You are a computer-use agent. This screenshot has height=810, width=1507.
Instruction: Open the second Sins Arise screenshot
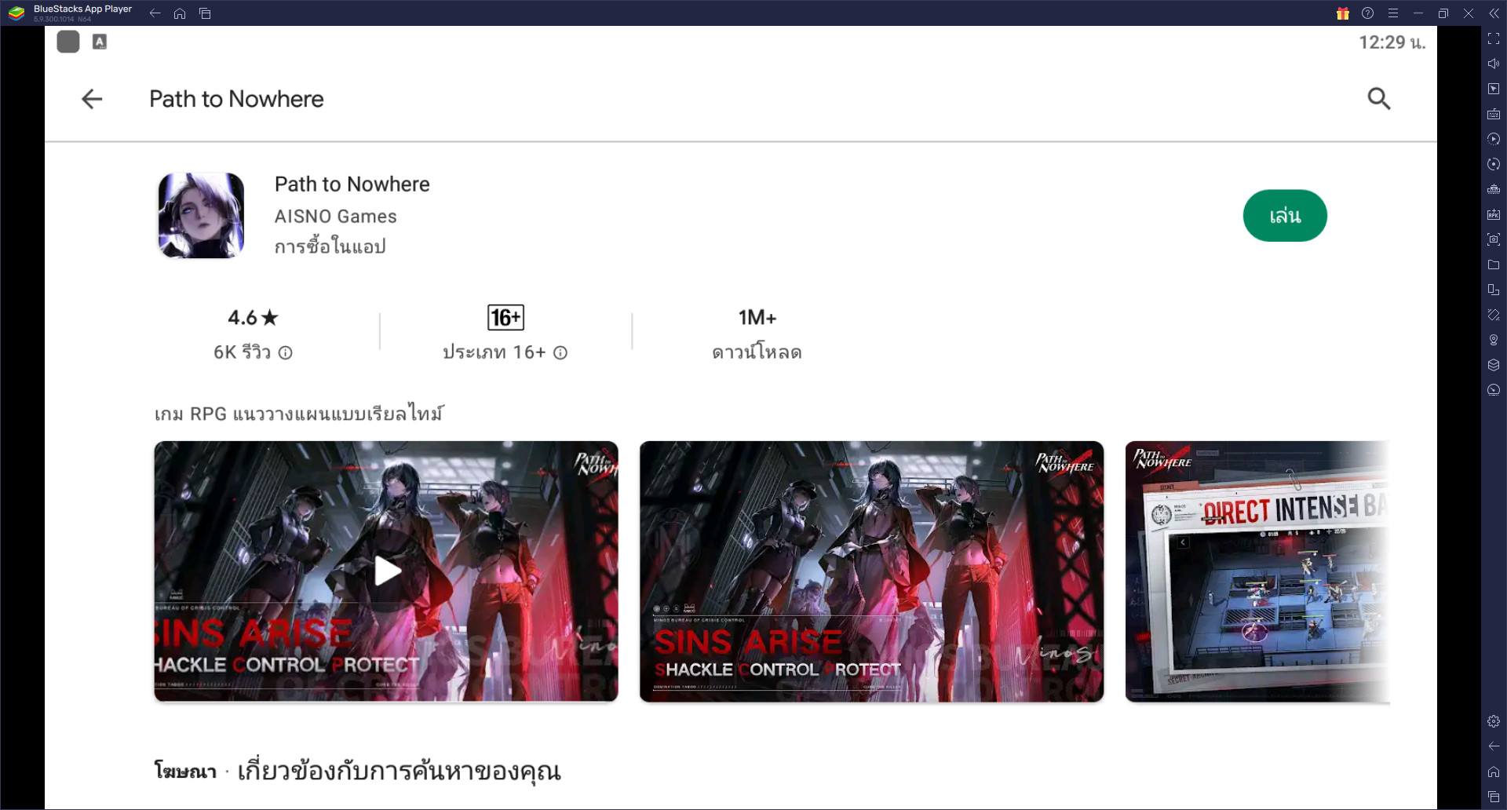click(x=871, y=571)
